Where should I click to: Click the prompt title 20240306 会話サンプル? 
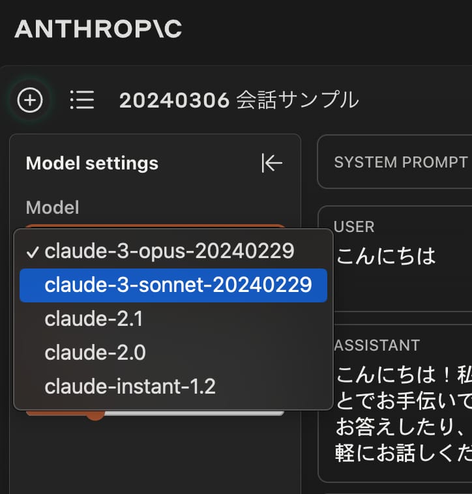(x=239, y=100)
